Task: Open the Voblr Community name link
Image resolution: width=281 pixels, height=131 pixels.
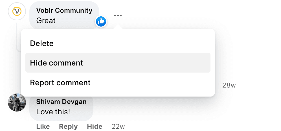Action: pos(64,11)
